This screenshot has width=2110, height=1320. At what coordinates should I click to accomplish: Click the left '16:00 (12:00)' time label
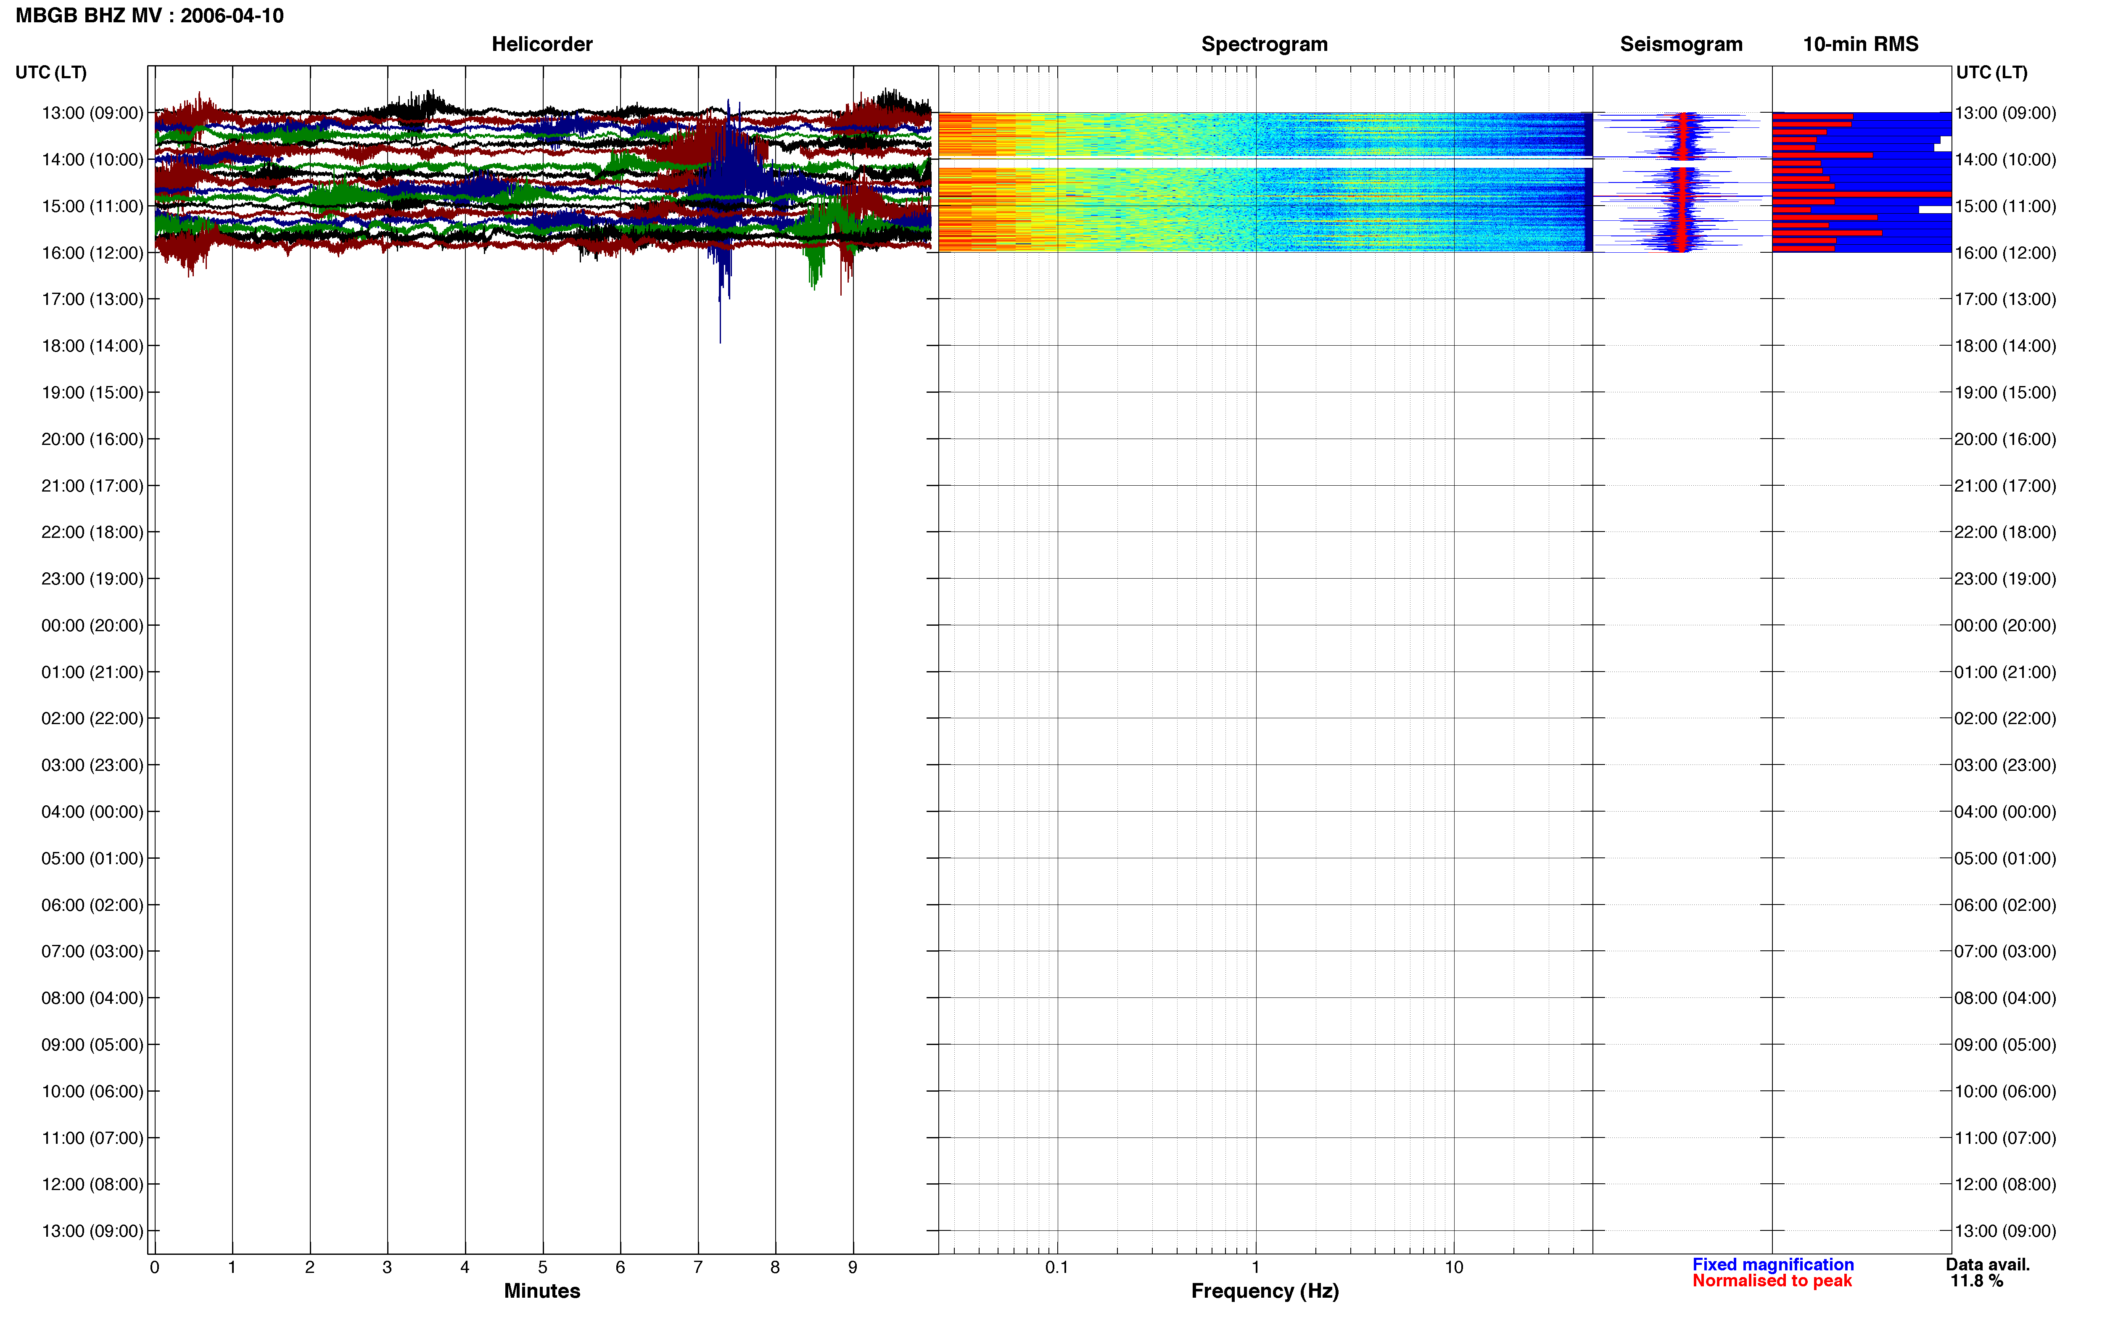click(x=92, y=253)
